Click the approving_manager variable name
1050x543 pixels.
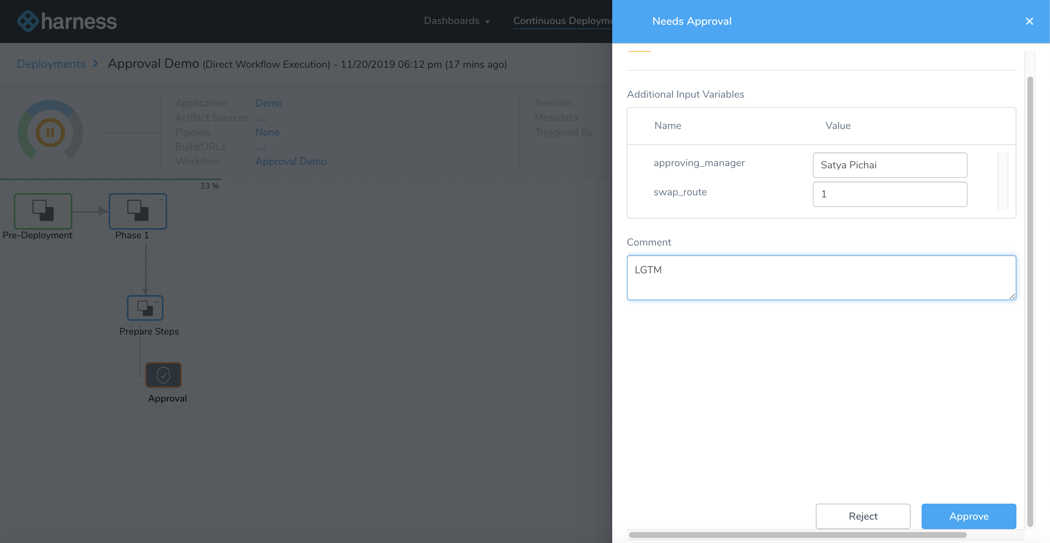699,163
